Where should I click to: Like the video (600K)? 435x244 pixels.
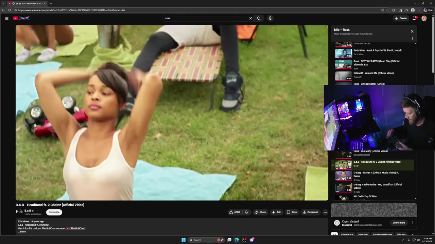(234, 212)
